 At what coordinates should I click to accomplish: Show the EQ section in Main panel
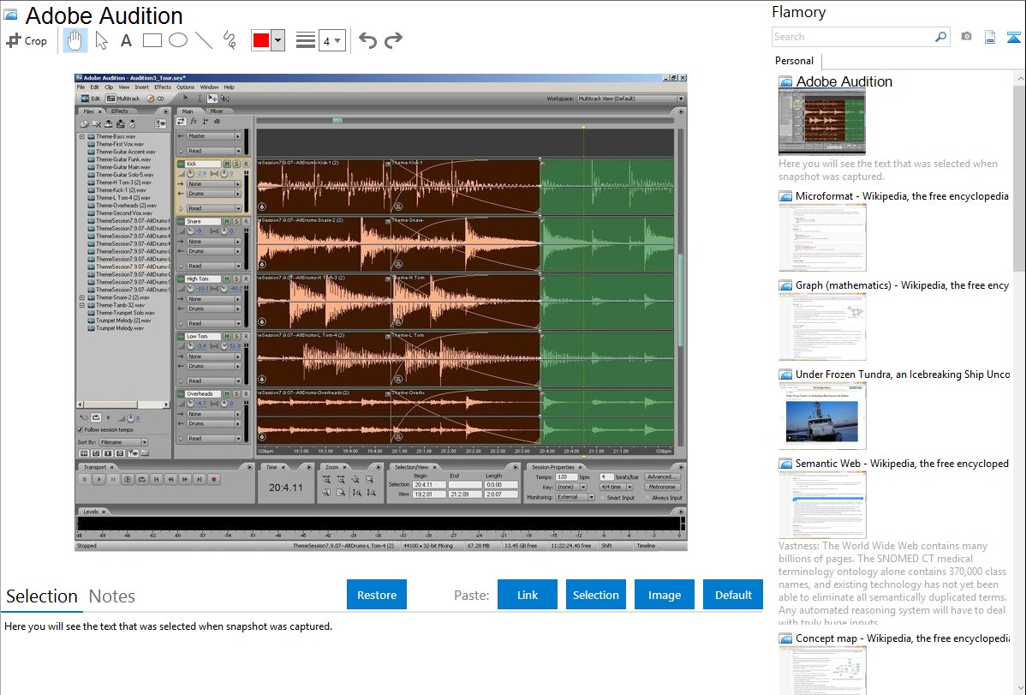pos(218,121)
